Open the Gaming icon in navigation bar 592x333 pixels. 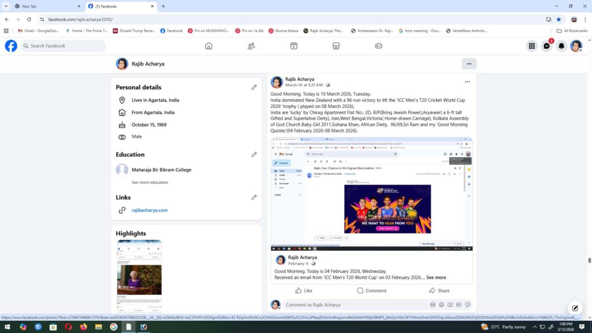pos(379,46)
